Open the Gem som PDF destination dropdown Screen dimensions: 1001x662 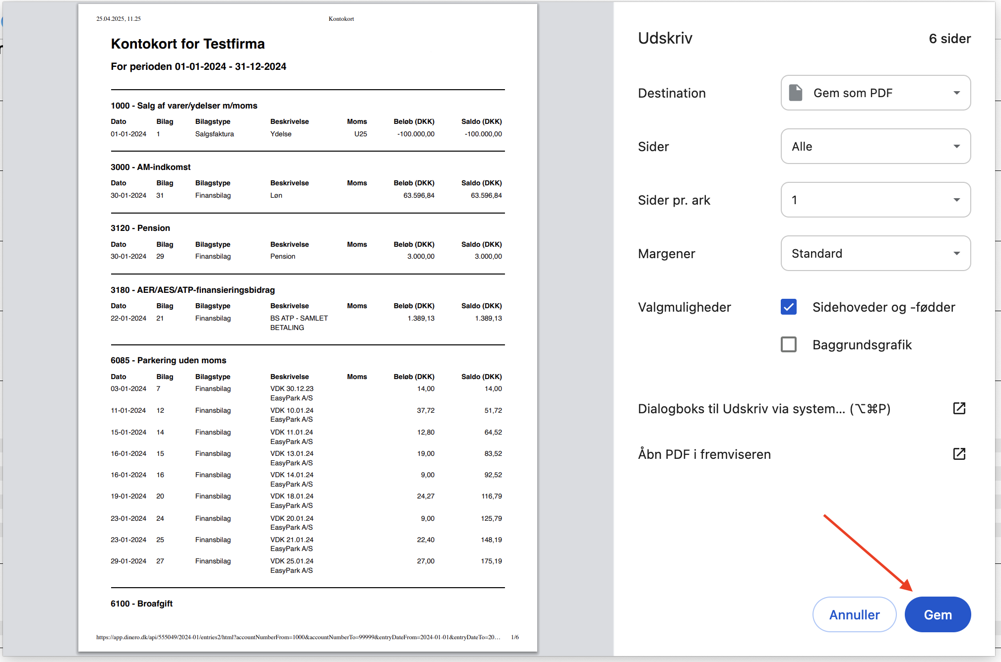tap(876, 93)
